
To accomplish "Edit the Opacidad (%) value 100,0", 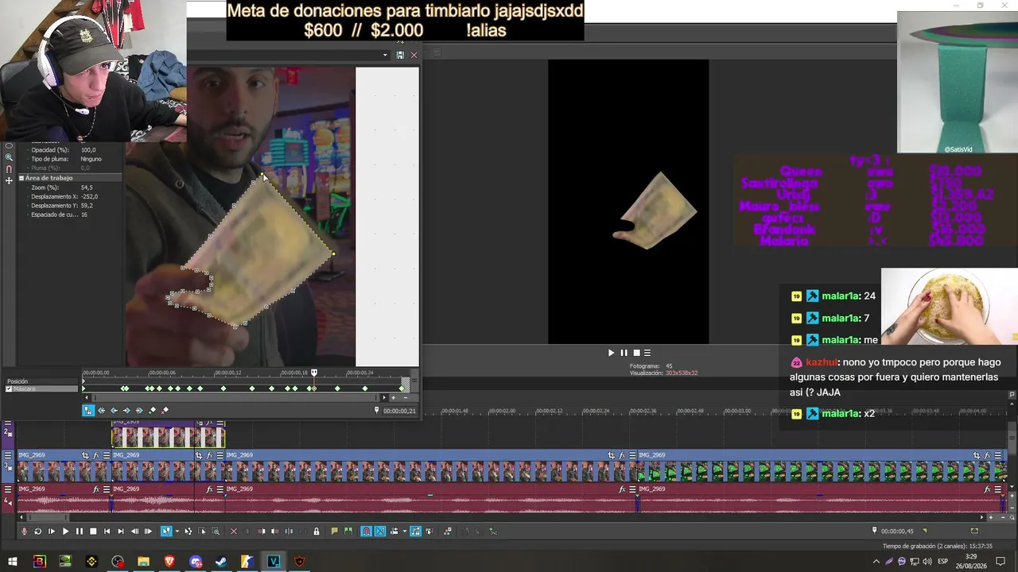I will (88, 149).
